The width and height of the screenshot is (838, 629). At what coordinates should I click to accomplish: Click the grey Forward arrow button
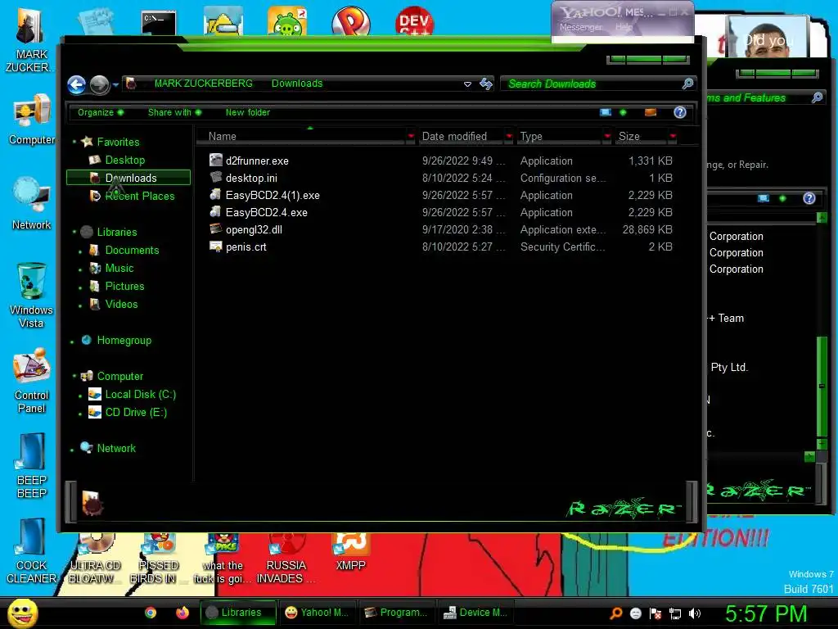click(99, 84)
